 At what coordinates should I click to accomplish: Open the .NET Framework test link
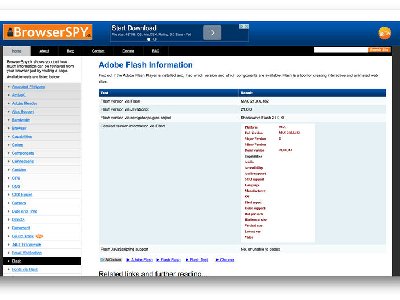coord(27,244)
